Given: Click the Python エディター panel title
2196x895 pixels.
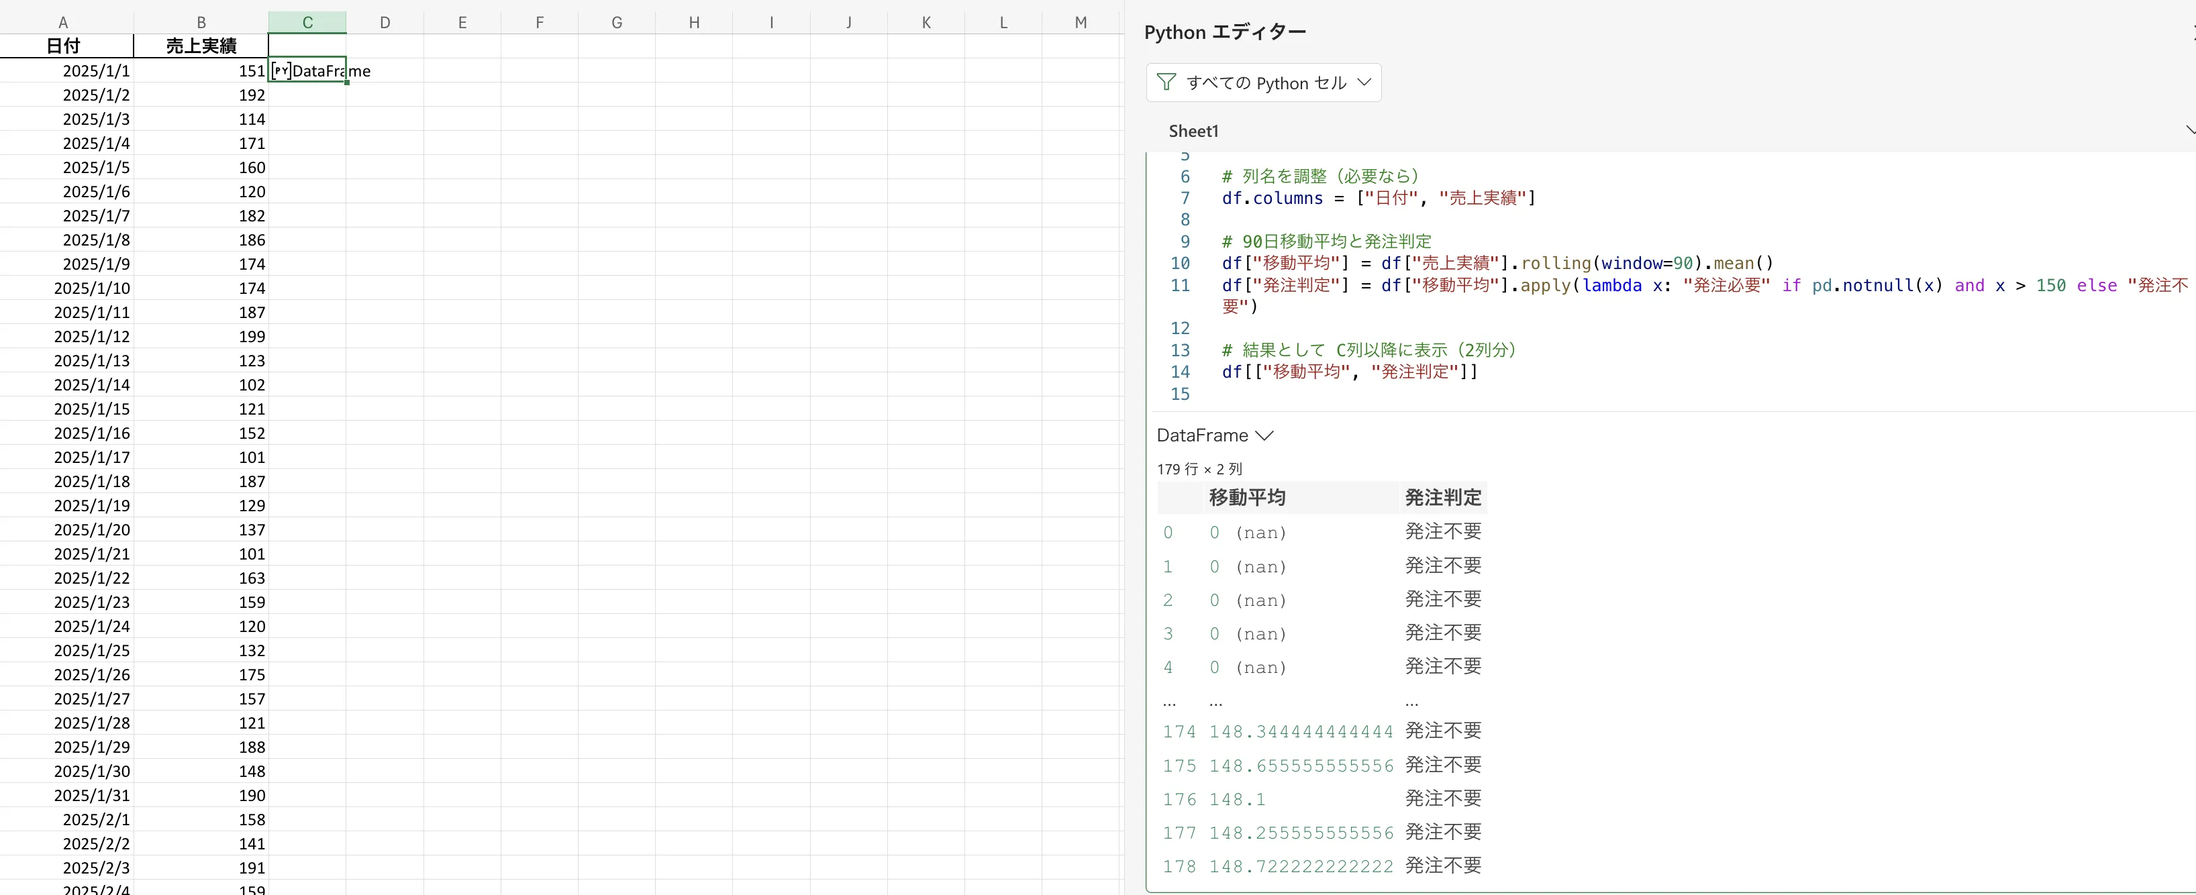Looking at the screenshot, I should click(1224, 32).
